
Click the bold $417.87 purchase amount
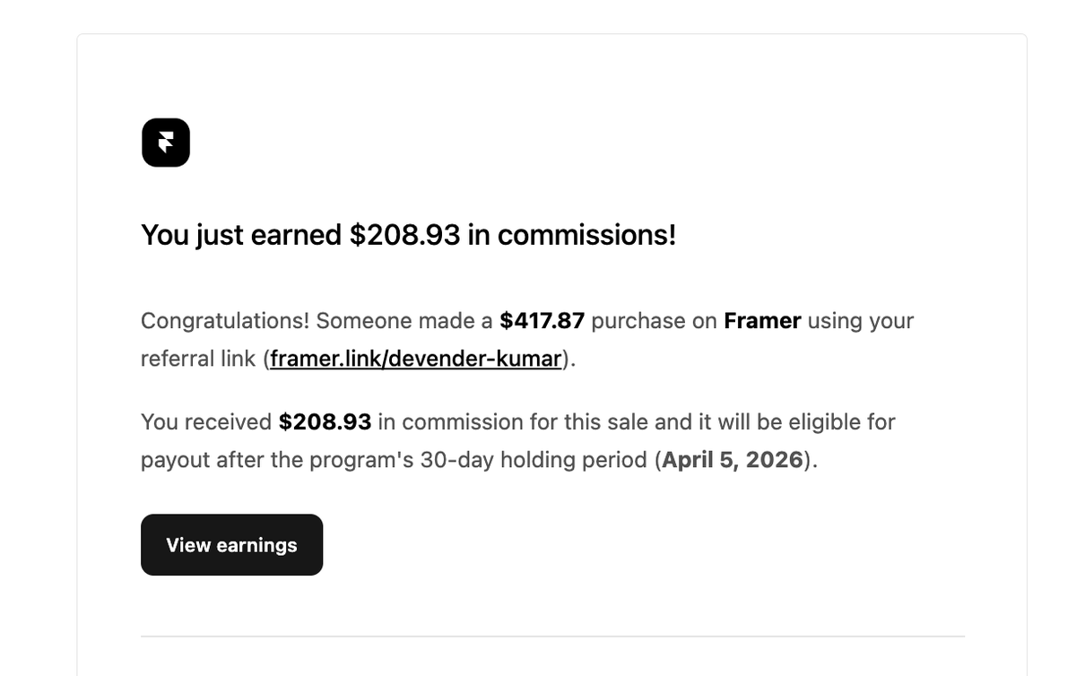click(x=542, y=321)
